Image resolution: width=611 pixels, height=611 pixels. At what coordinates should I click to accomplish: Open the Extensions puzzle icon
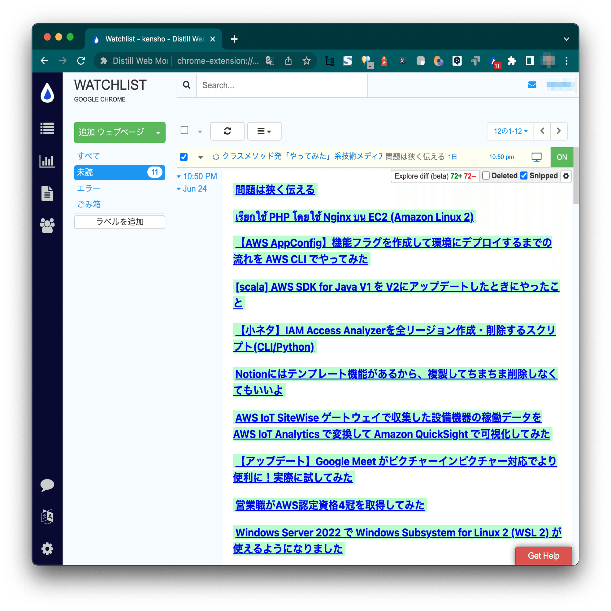512,60
